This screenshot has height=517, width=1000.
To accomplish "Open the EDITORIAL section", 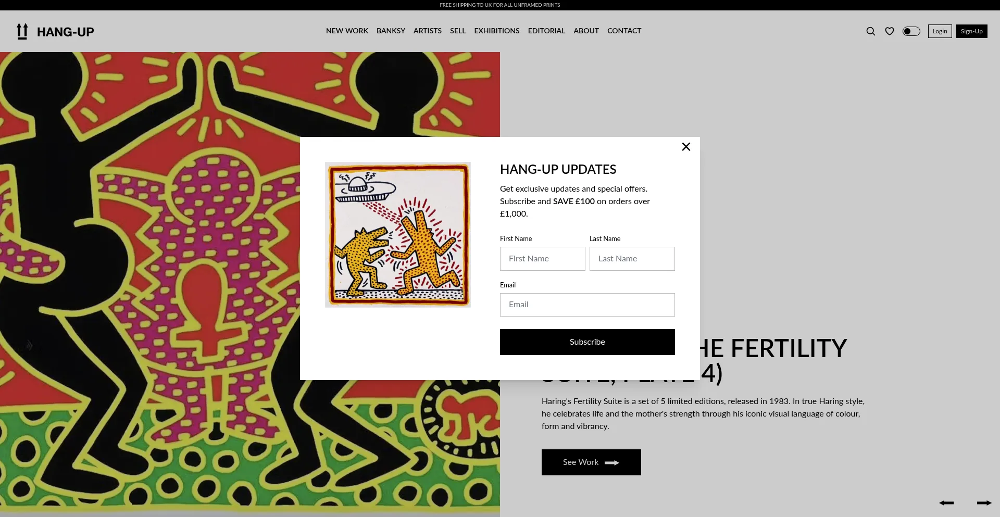I will pyautogui.click(x=546, y=31).
